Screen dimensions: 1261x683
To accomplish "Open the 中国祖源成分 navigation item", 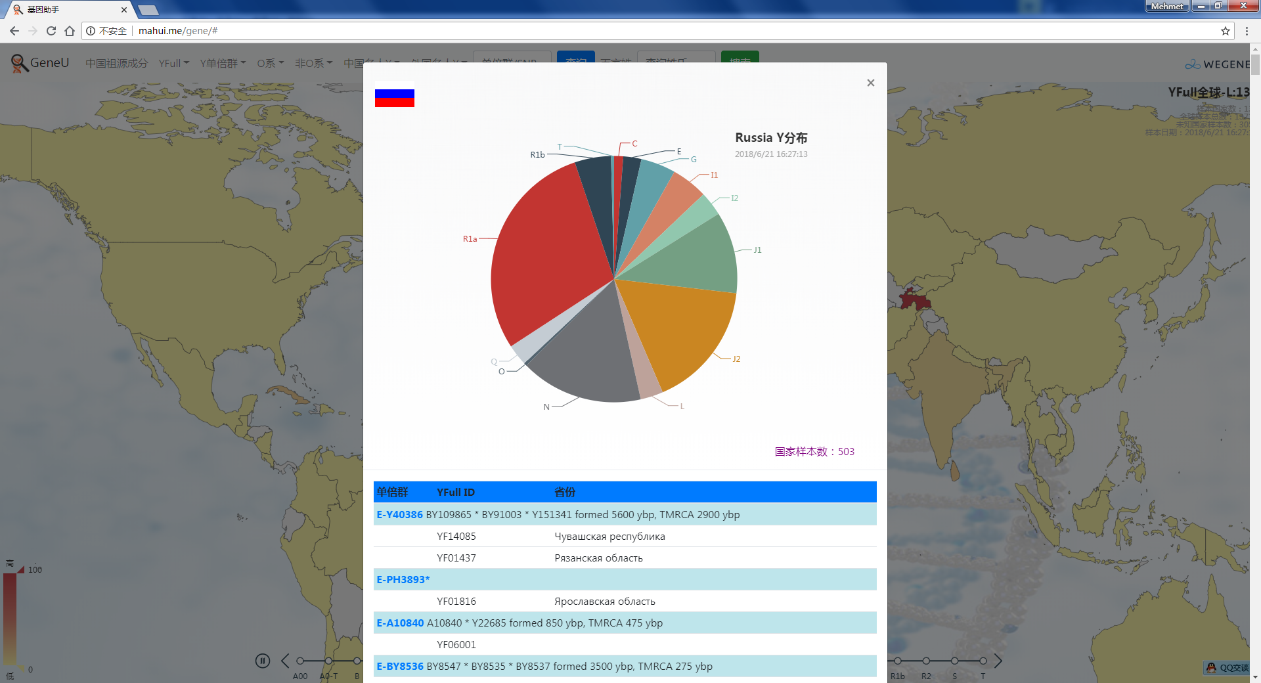I will (x=116, y=63).
